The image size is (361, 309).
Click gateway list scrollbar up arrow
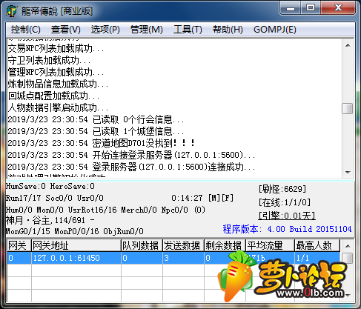pyautogui.click(x=348, y=246)
